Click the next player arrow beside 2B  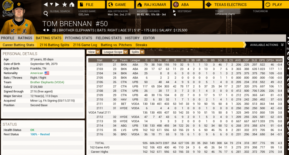48,30
